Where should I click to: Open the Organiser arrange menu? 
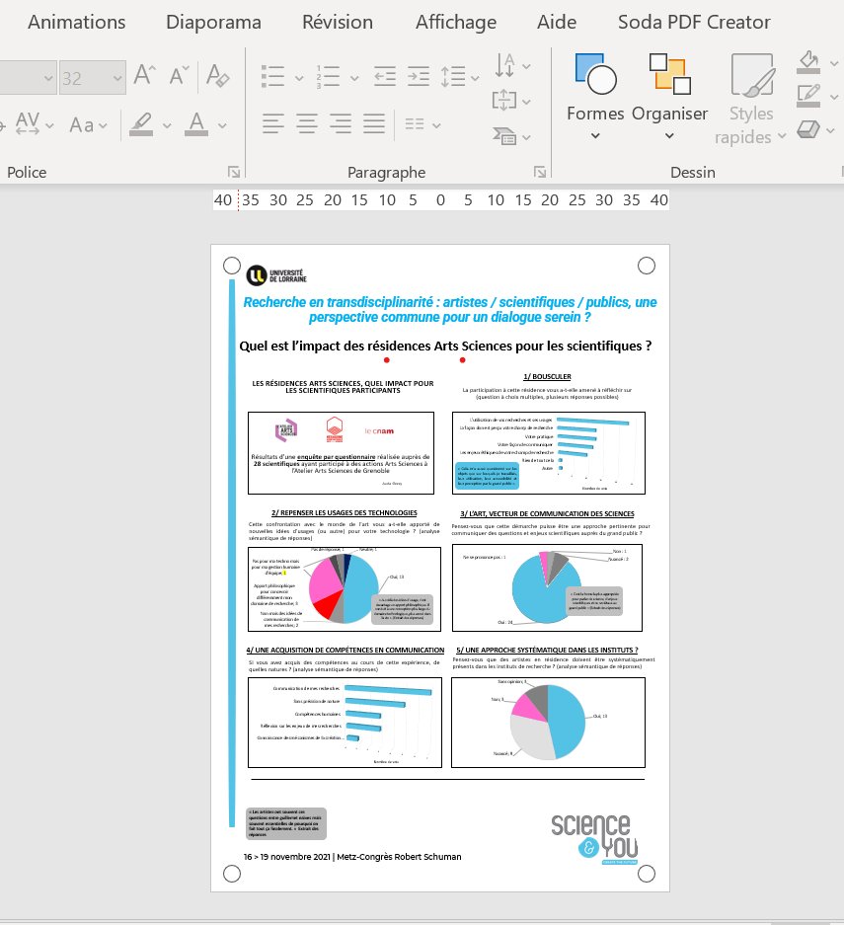click(669, 96)
